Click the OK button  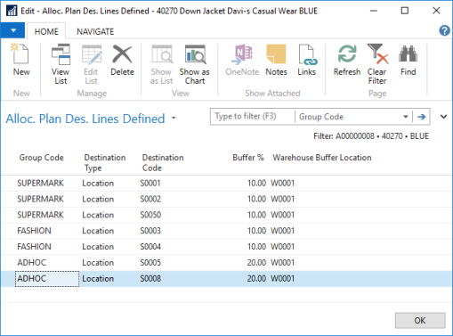point(420,320)
